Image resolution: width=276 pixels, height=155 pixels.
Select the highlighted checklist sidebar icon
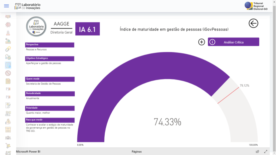tap(8, 65)
